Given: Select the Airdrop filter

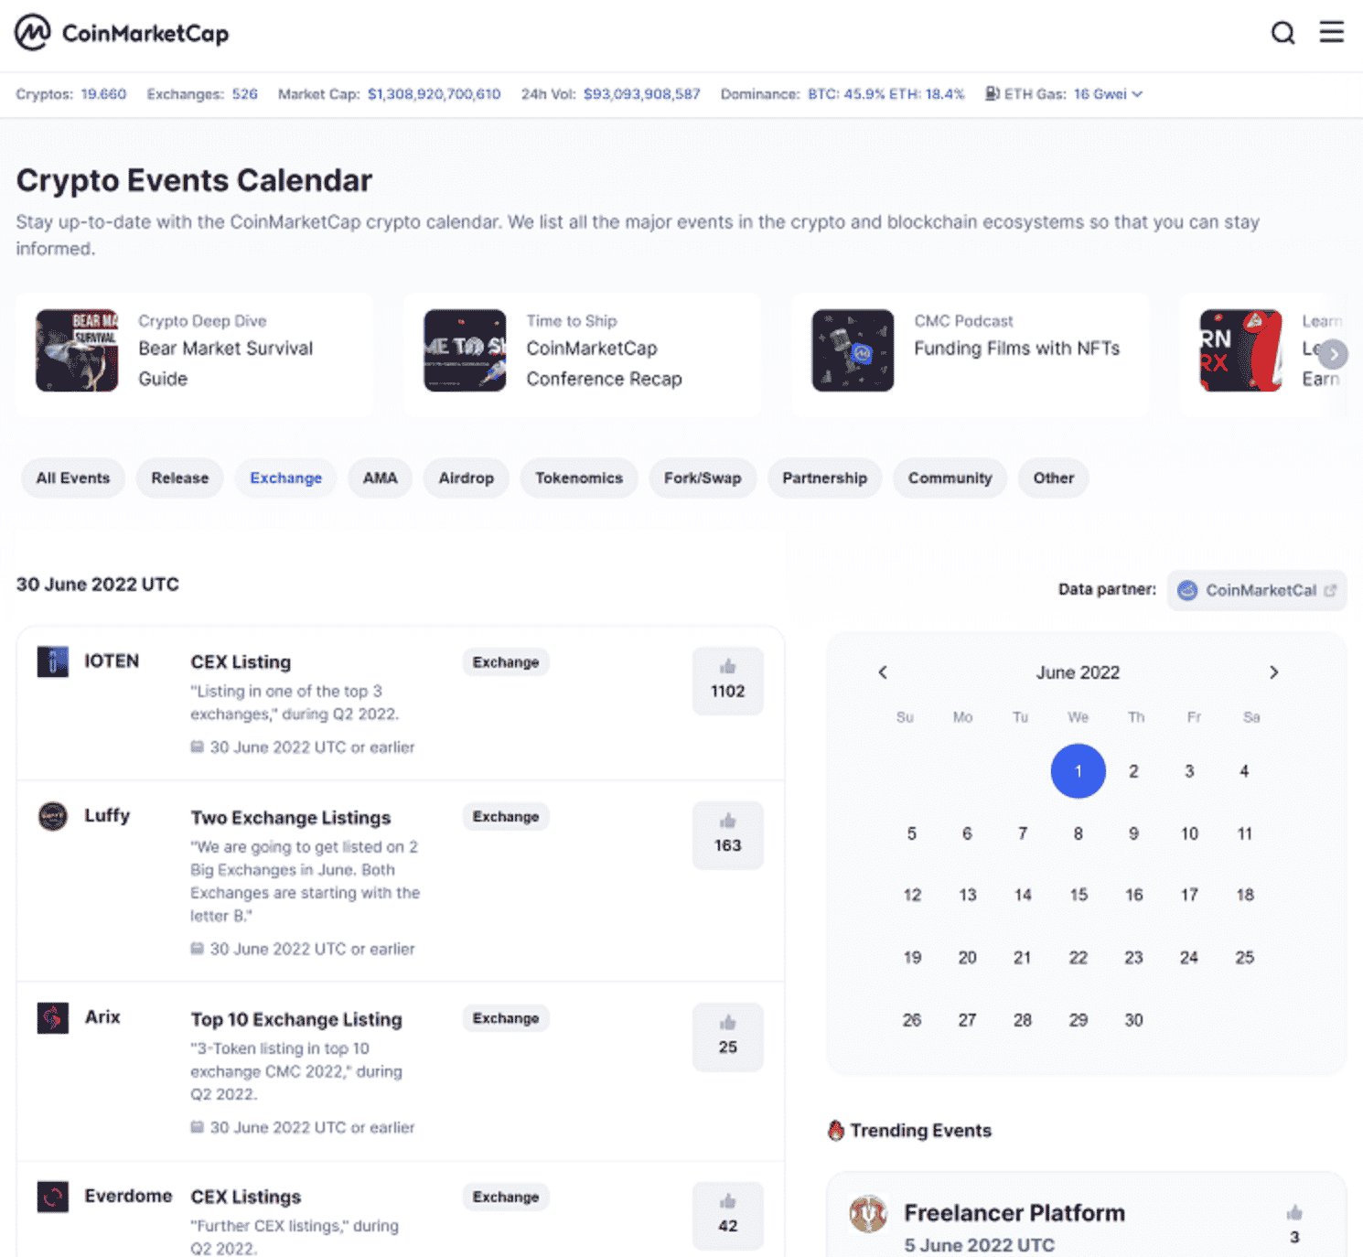Looking at the screenshot, I should click(x=467, y=478).
